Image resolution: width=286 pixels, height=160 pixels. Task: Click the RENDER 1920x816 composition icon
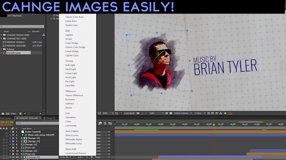click(x=4, y=42)
